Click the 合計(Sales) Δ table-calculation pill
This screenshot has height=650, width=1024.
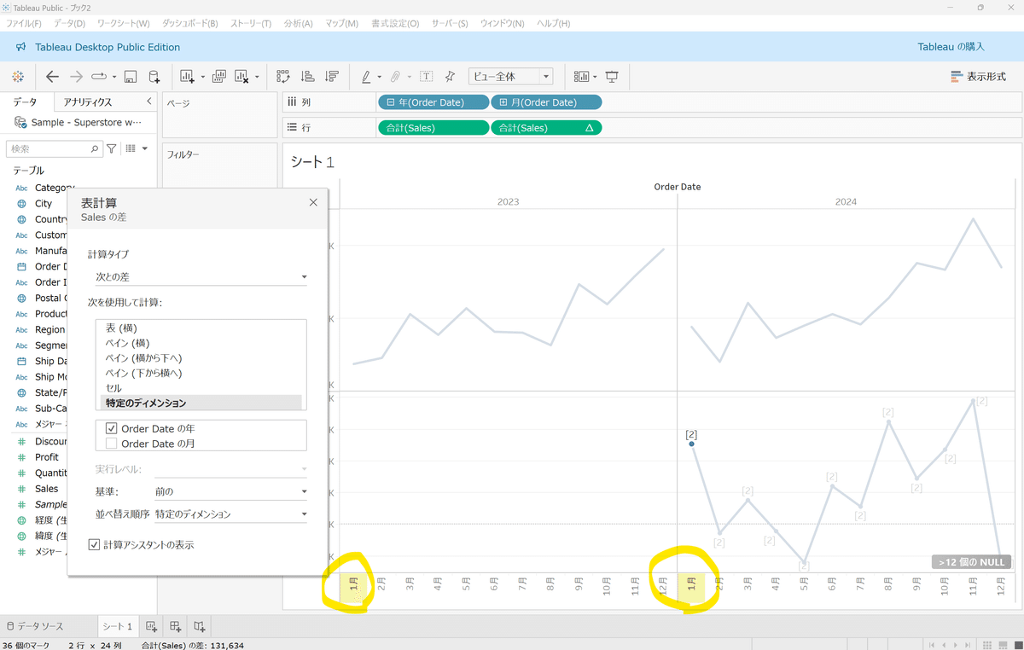(546, 128)
